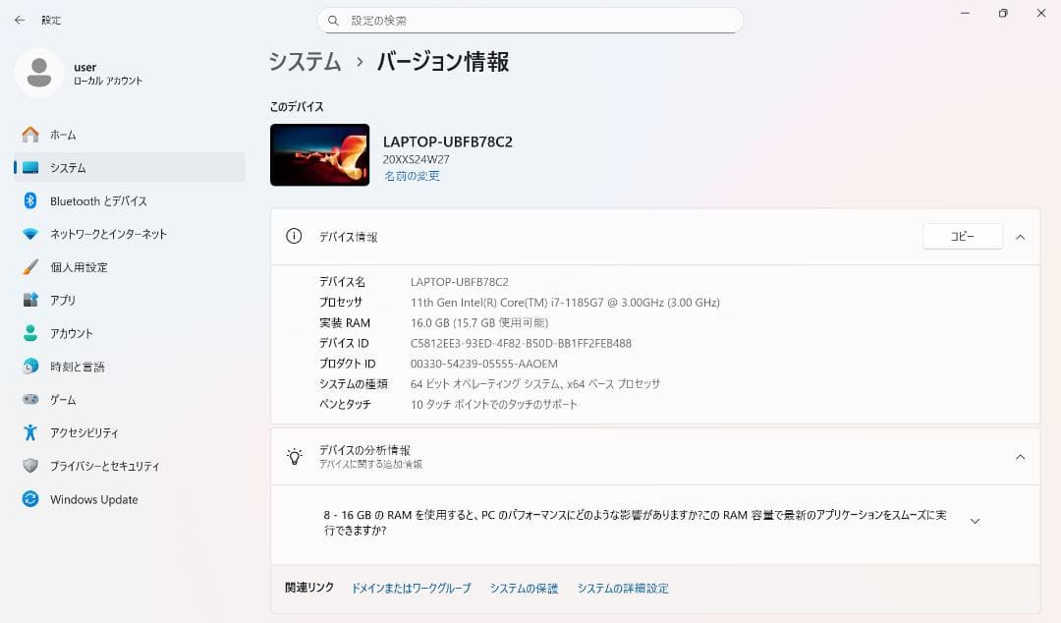Click the user avatar icon
Viewport: 1061px width, 623px height.
[39, 73]
